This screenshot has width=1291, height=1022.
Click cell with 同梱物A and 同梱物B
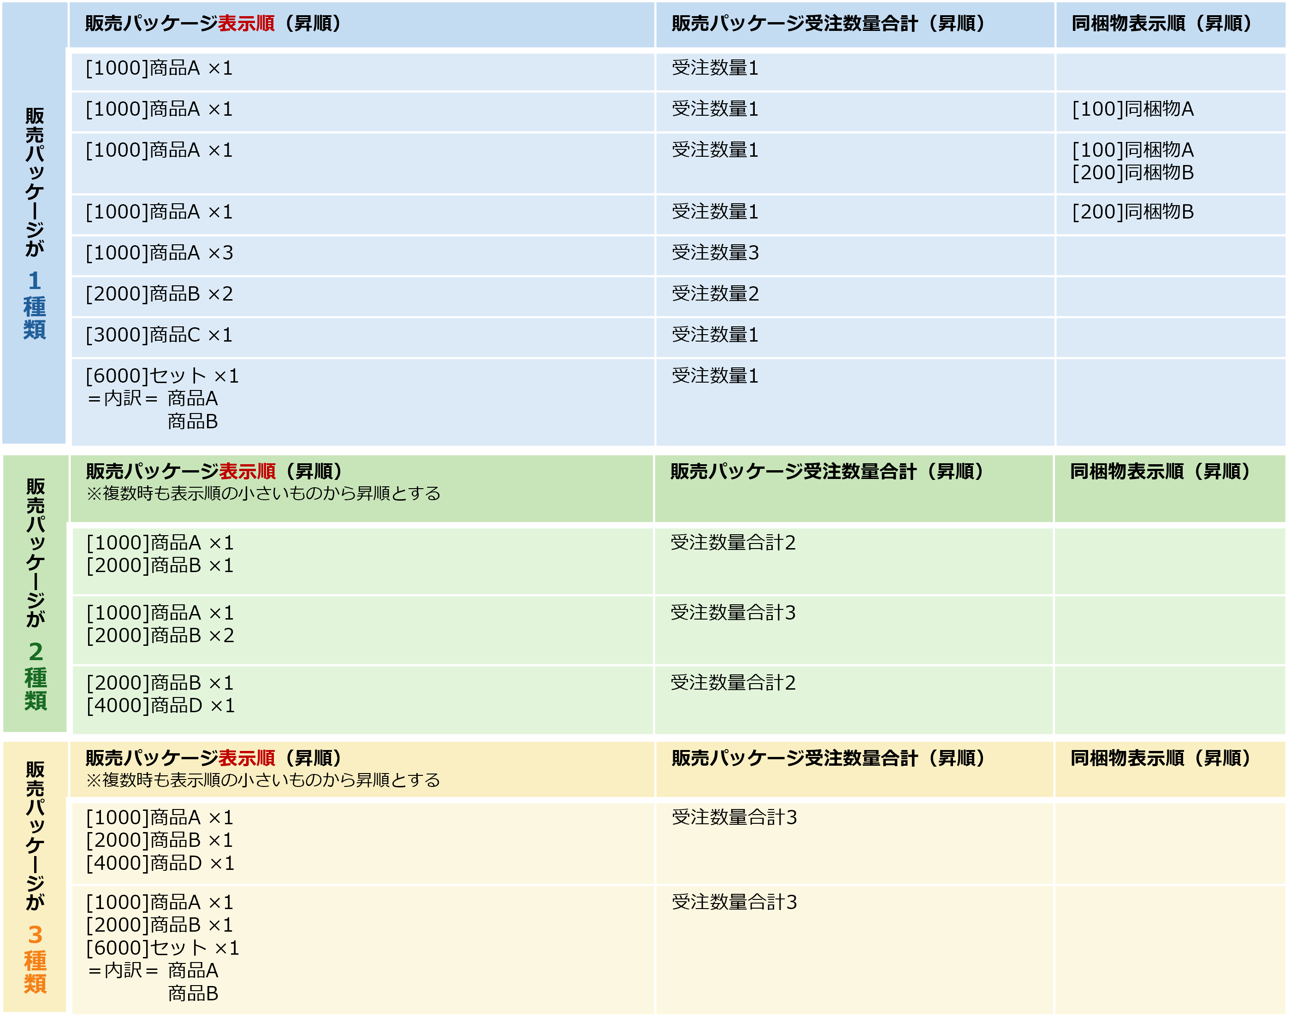(x=1132, y=161)
